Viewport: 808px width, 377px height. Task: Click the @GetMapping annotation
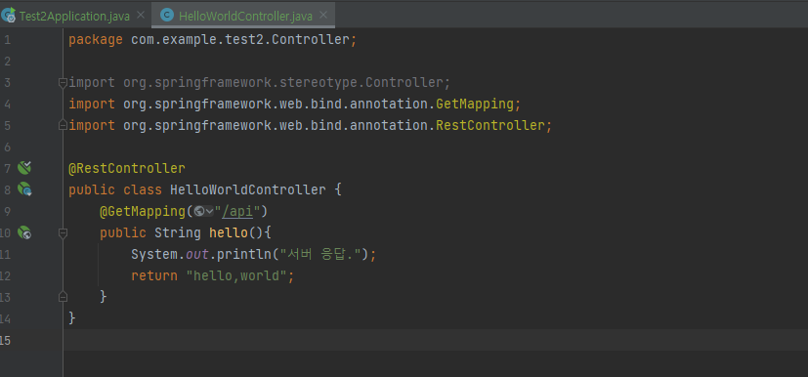(x=143, y=211)
